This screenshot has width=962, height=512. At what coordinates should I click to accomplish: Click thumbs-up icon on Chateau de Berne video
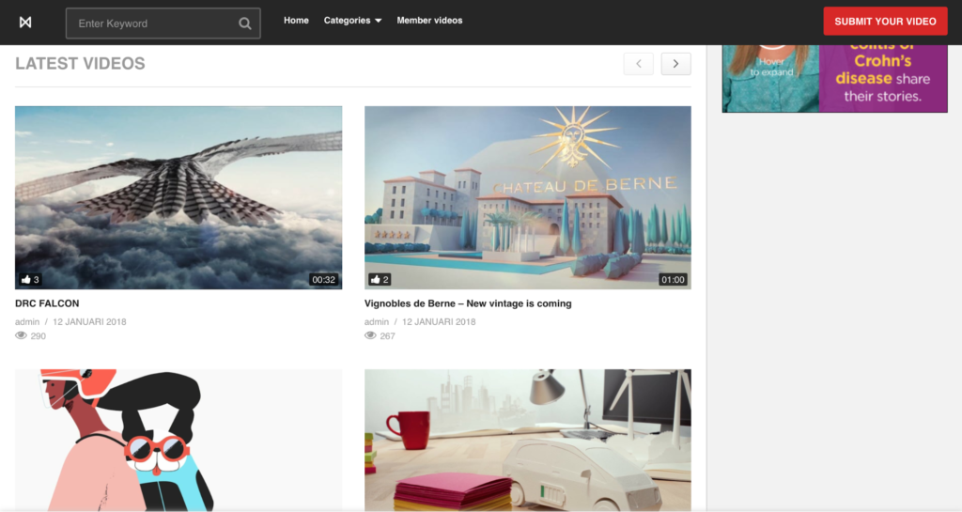[376, 280]
